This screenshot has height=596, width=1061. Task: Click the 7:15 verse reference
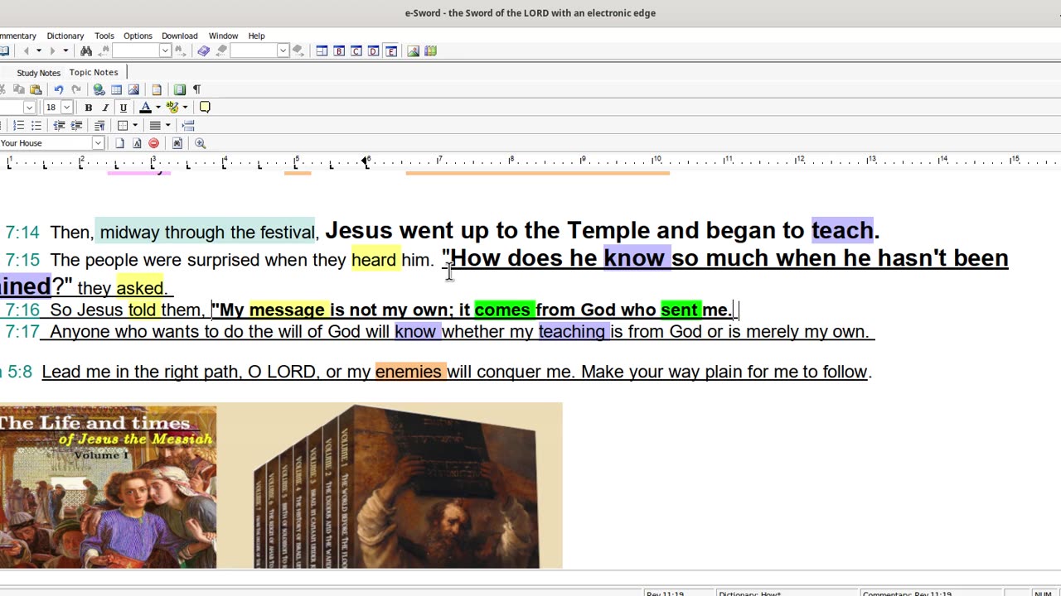22,261
